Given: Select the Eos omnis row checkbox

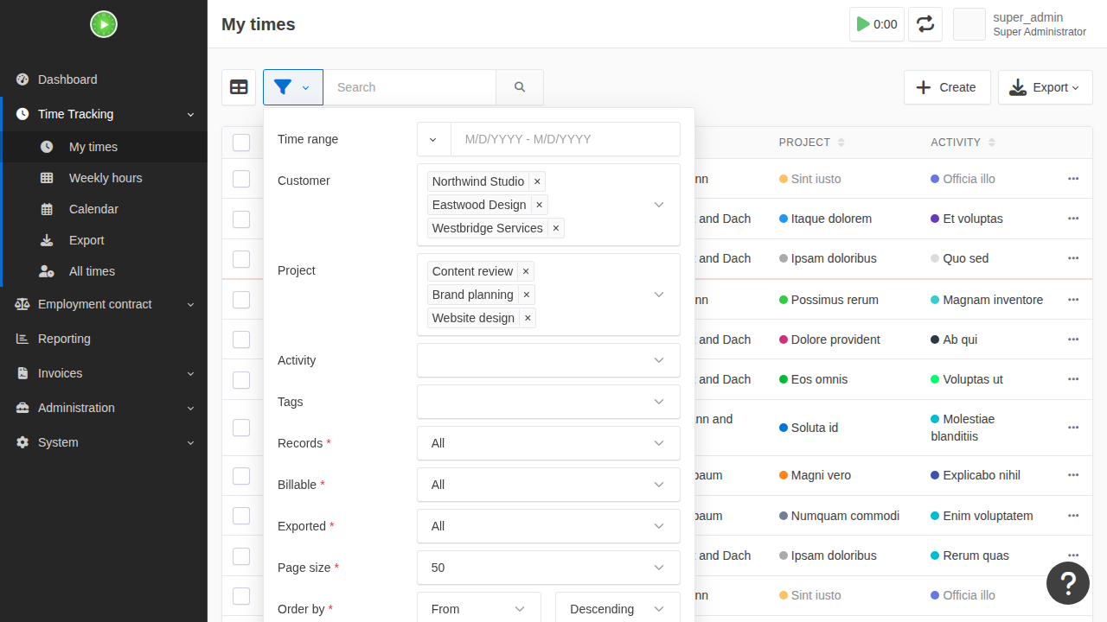Looking at the screenshot, I should (x=241, y=379).
